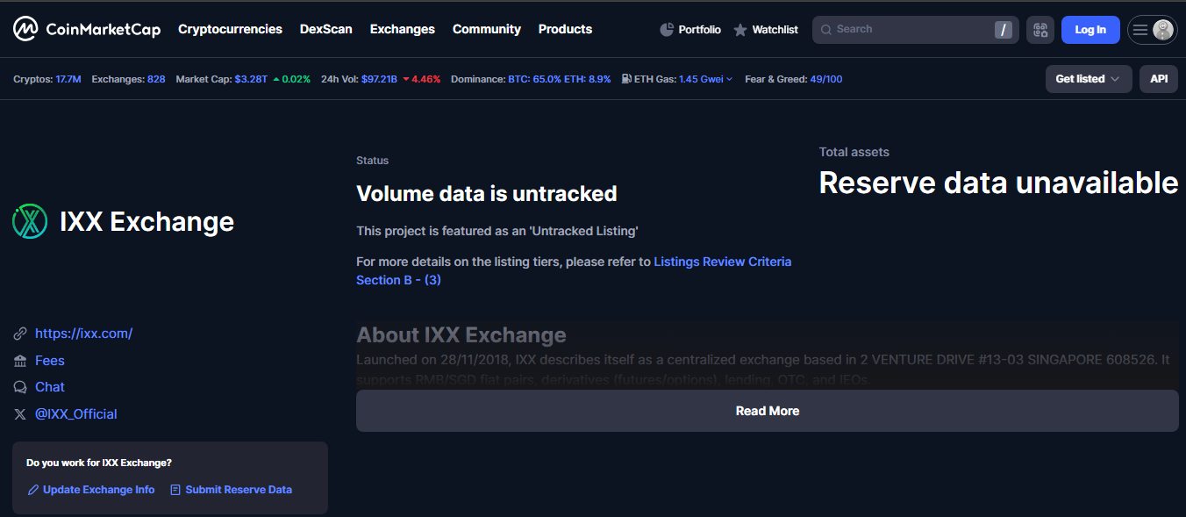Select the magnifier icon in search box
This screenshot has height=517, width=1186.
point(825,30)
